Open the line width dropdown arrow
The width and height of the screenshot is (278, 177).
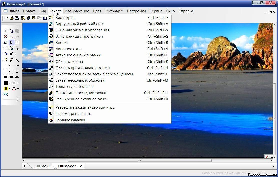click(x=18, y=66)
